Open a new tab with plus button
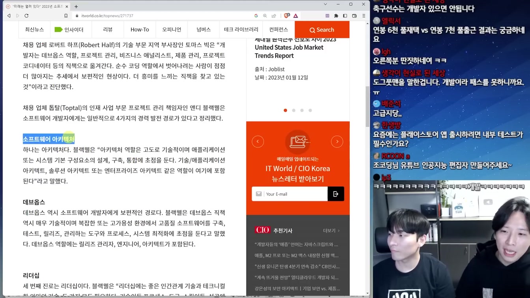The width and height of the screenshot is (530, 298). pos(76,6)
